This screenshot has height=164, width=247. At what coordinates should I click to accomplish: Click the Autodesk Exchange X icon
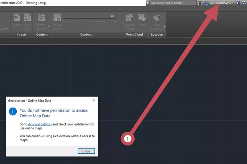click(238, 3)
